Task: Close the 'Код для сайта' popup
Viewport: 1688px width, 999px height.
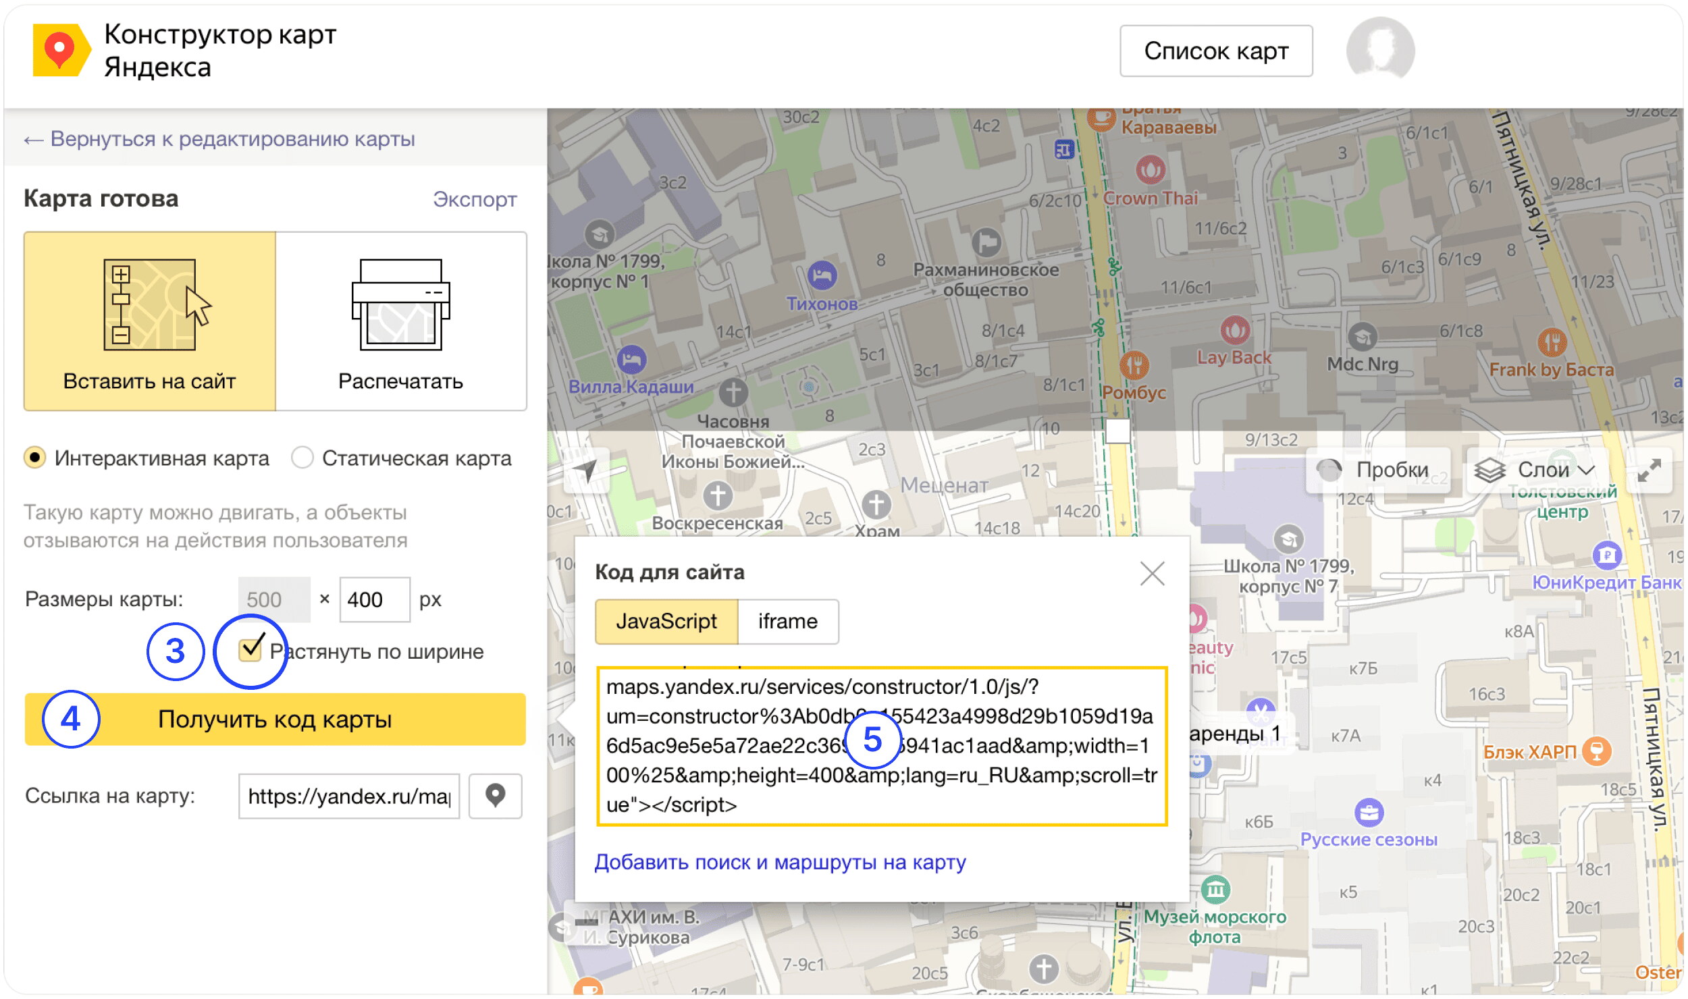Action: tap(1152, 574)
